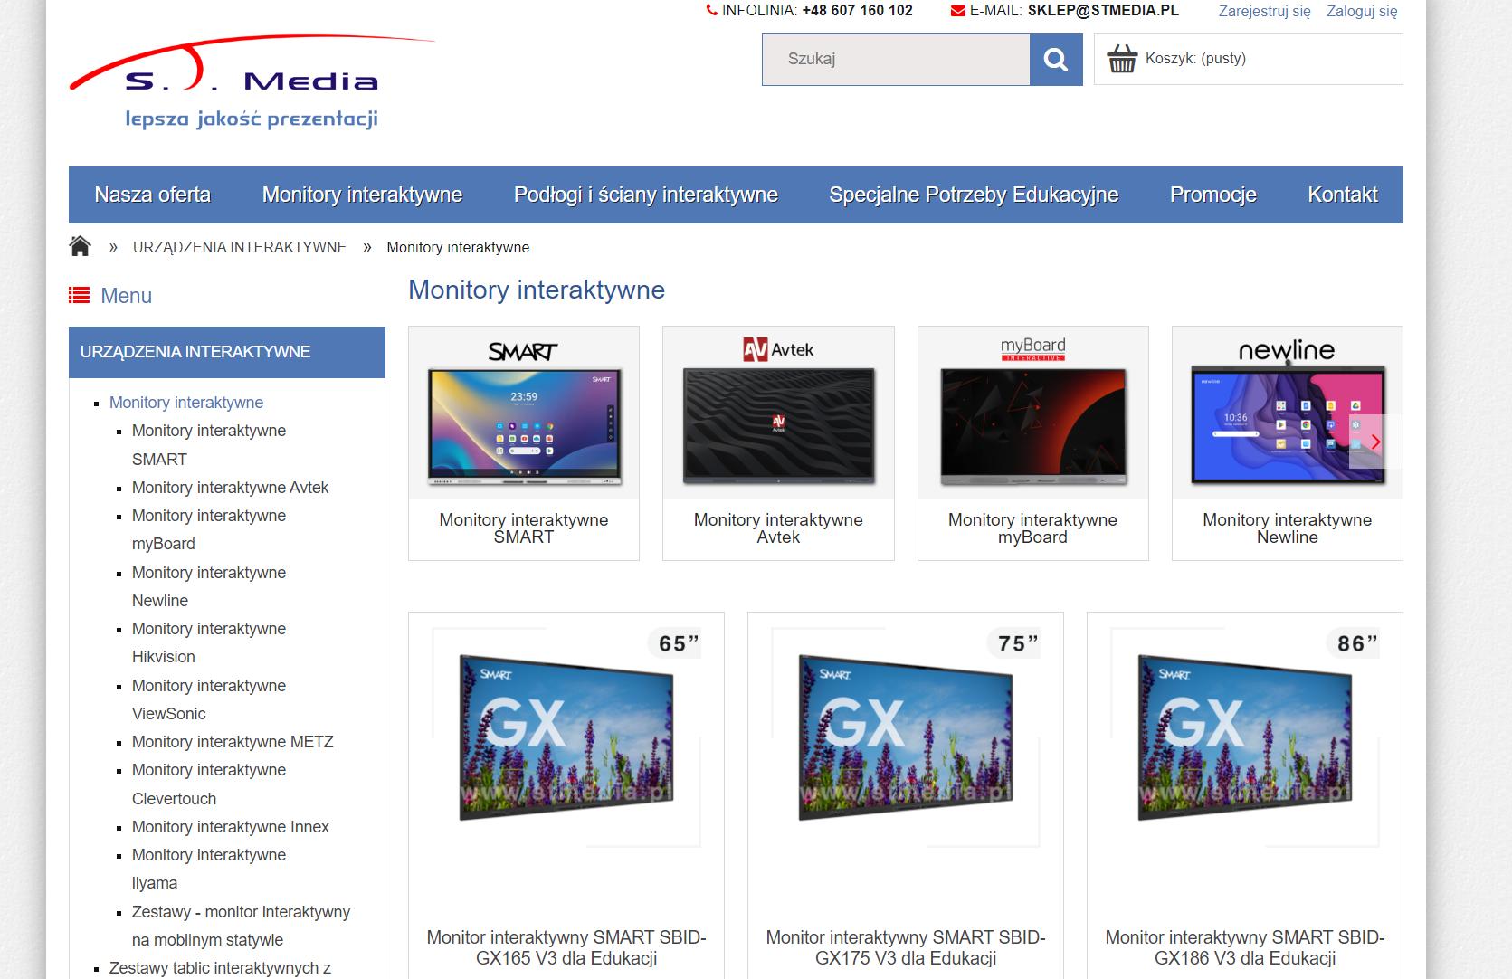Click the next-slide arrow on category carousel
This screenshot has height=979, width=1512.
pyautogui.click(x=1374, y=442)
